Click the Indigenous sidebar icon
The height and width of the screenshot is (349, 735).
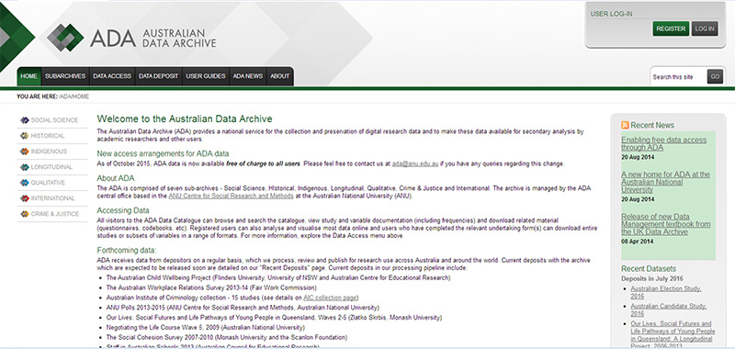click(x=25, y=152)
